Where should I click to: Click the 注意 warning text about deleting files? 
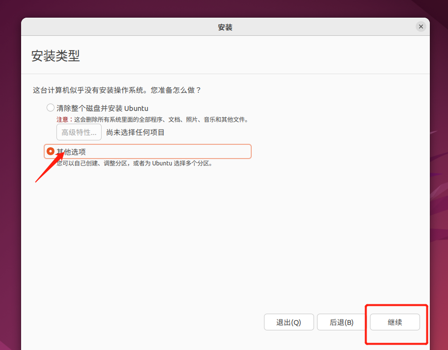click(x=152, y=119)
